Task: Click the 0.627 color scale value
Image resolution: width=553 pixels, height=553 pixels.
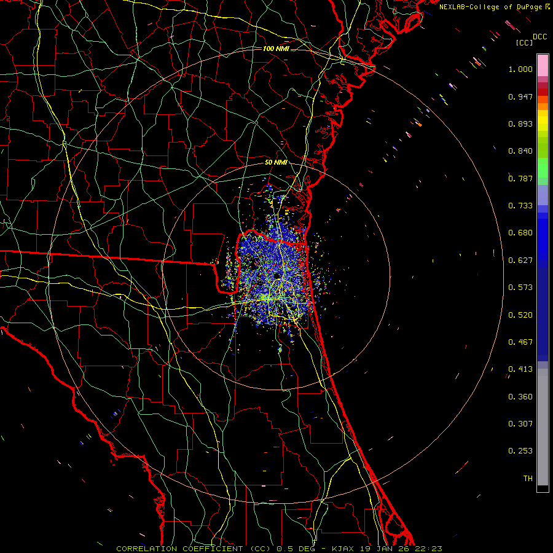Action: point(520,261)
